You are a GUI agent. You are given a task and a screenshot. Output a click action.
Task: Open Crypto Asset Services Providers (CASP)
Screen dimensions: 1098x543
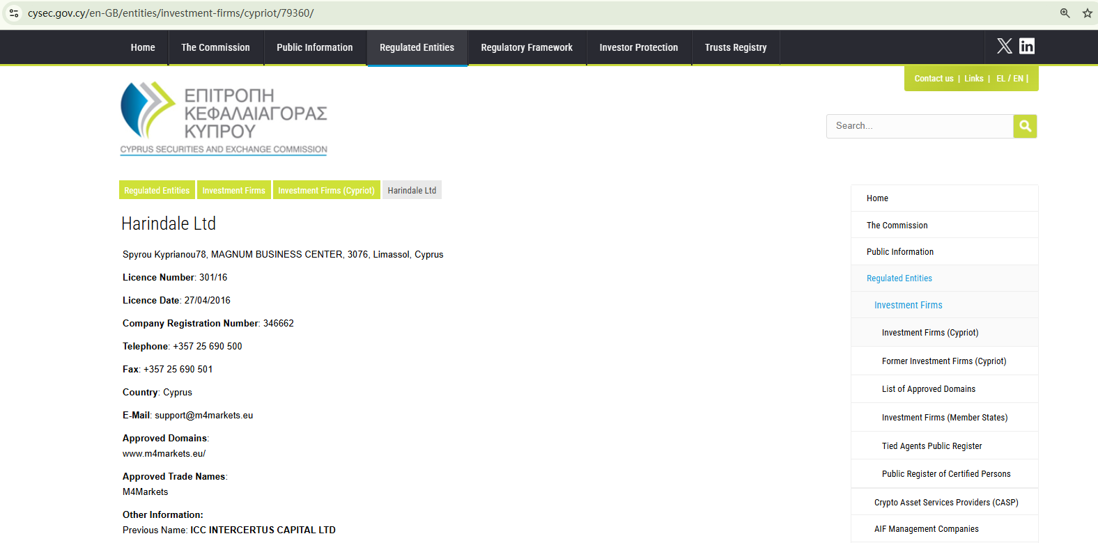[x=945, y=502]
